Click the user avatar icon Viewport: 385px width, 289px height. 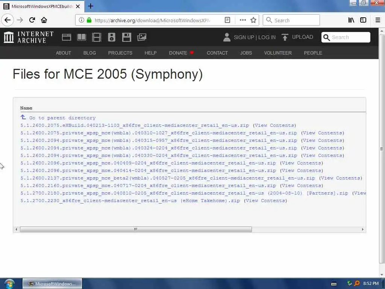tap(227, 37)
